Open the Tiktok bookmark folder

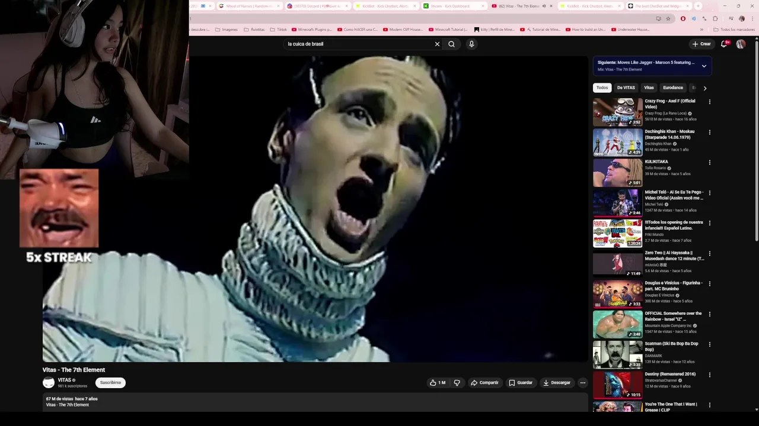point(279,29)
